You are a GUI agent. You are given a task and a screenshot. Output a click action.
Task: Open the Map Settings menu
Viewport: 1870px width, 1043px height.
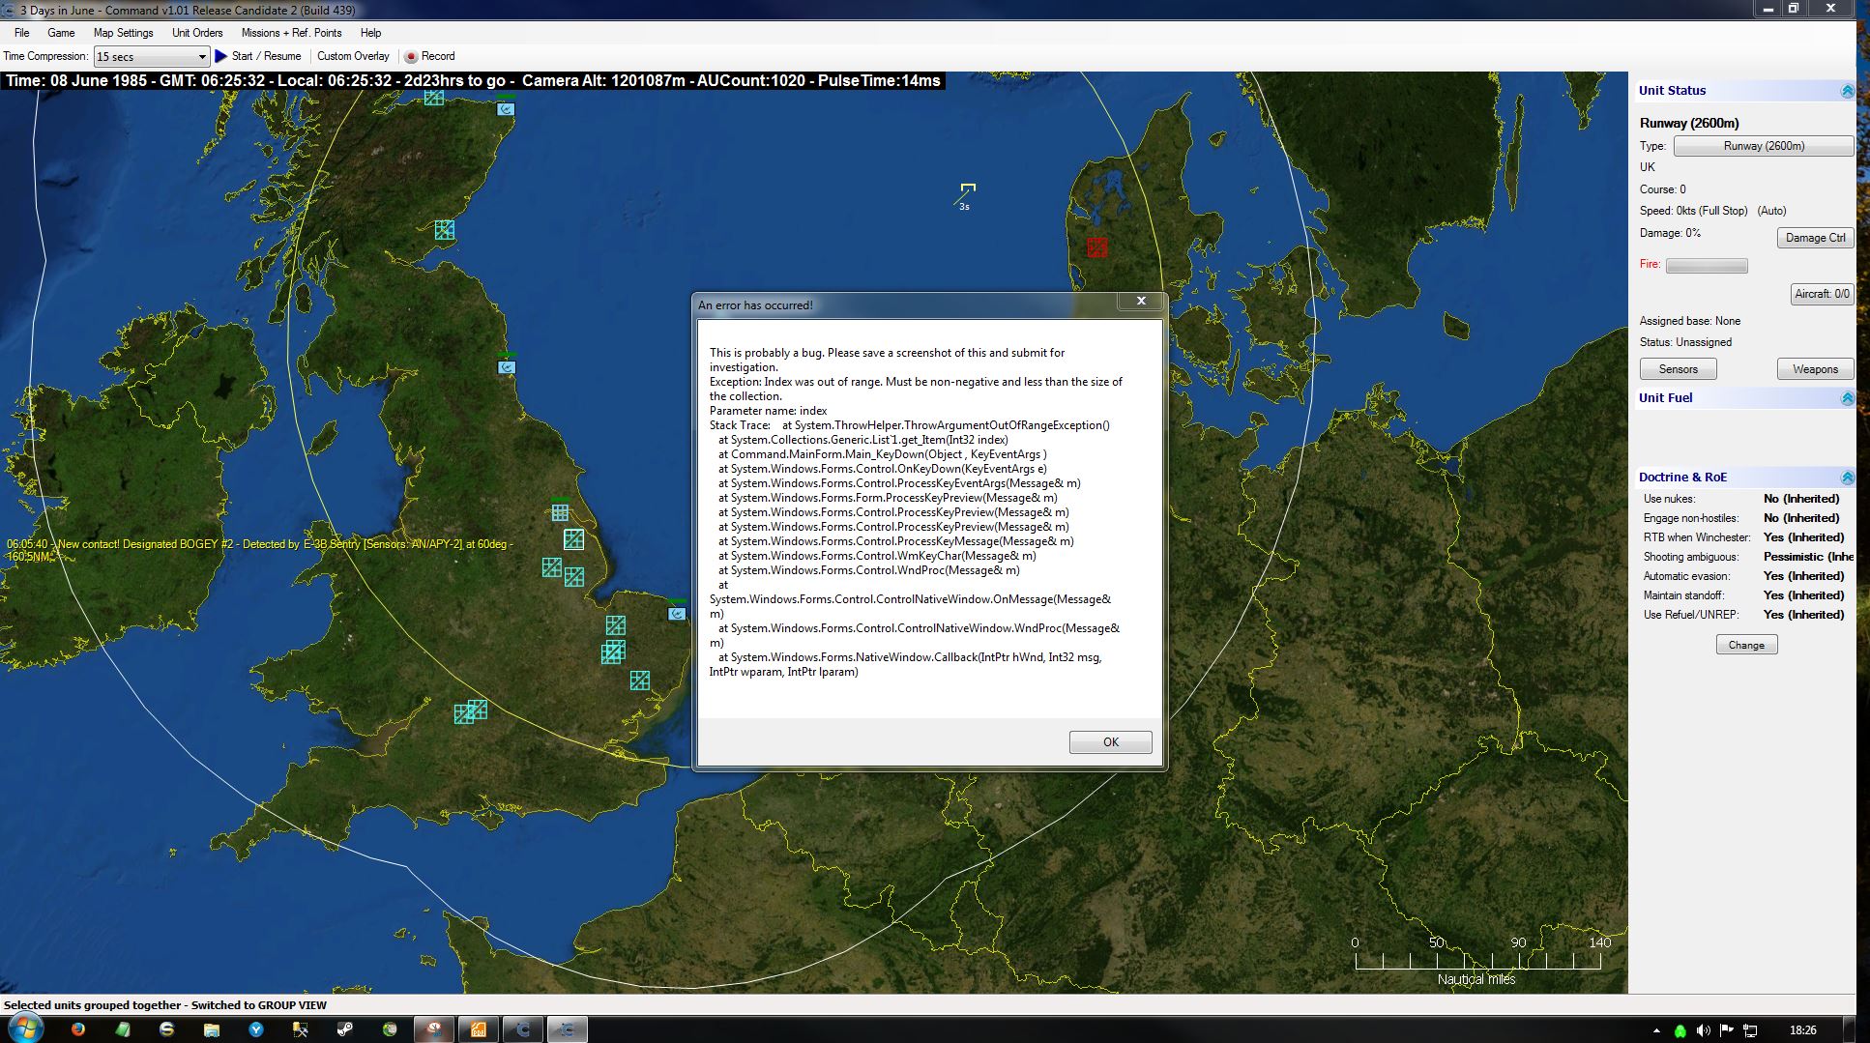tap(123, 33)
